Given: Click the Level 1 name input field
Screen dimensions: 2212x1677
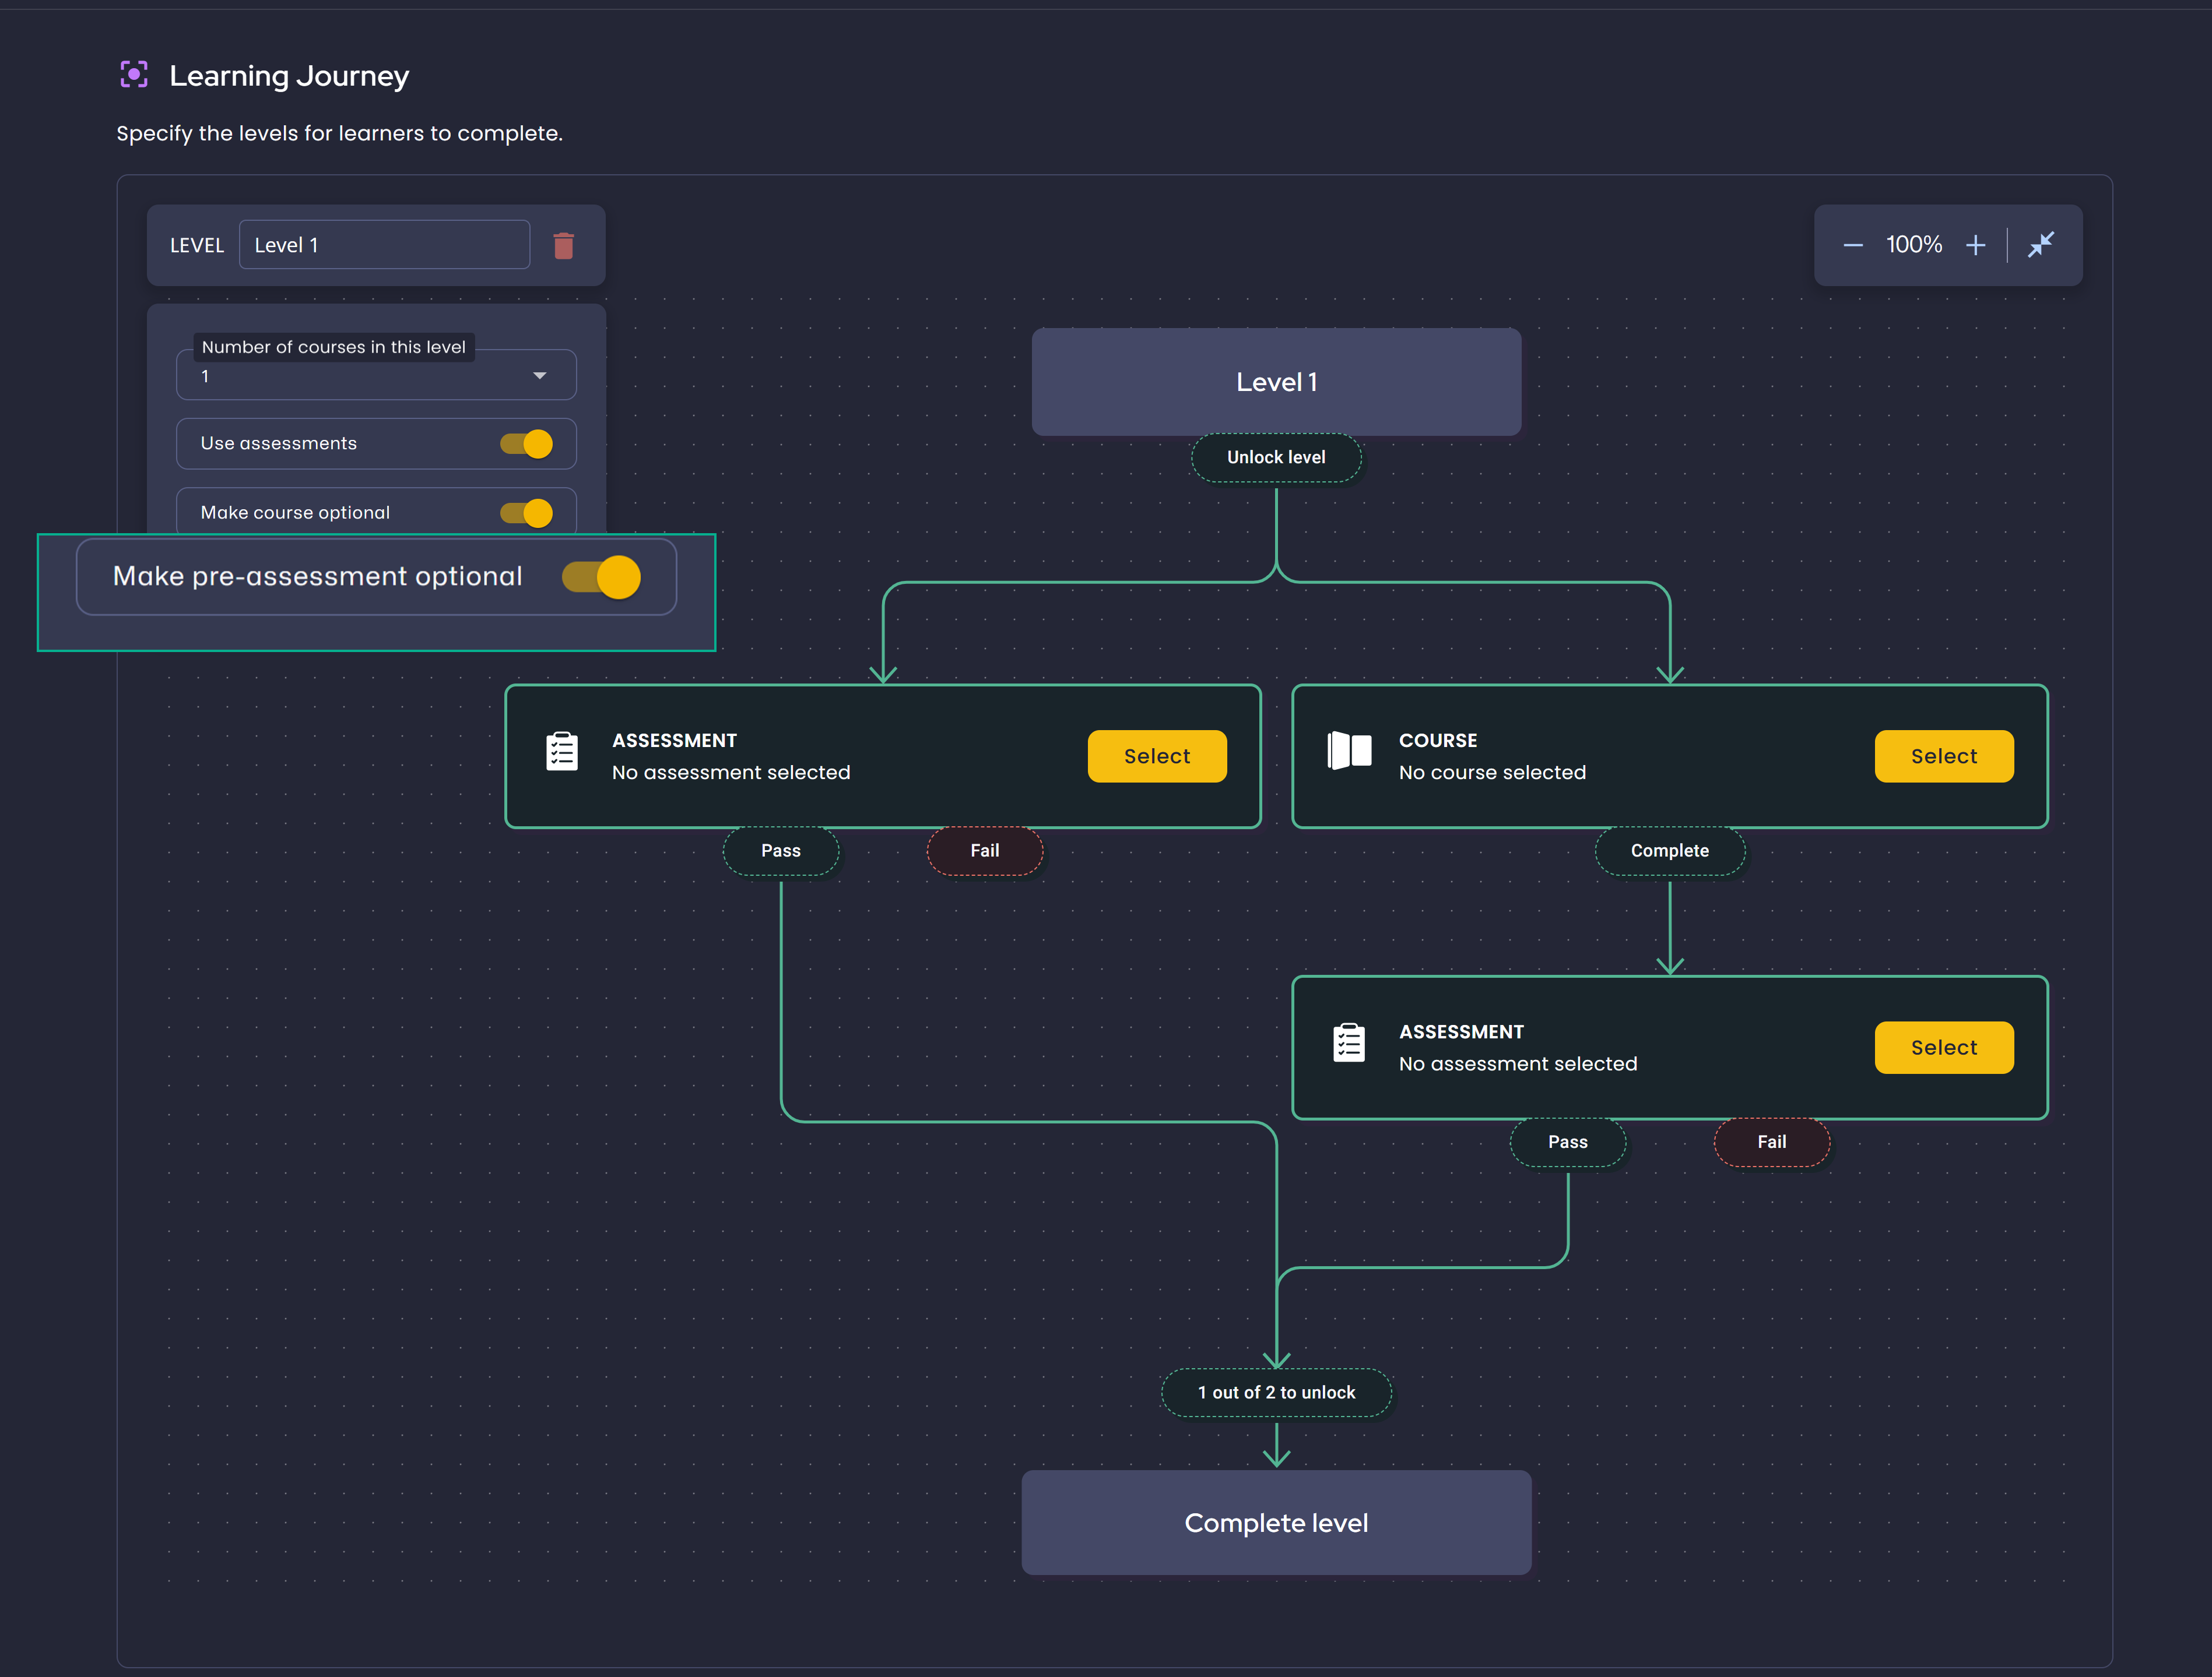Looking at the screenshot, I should (384, 245).
